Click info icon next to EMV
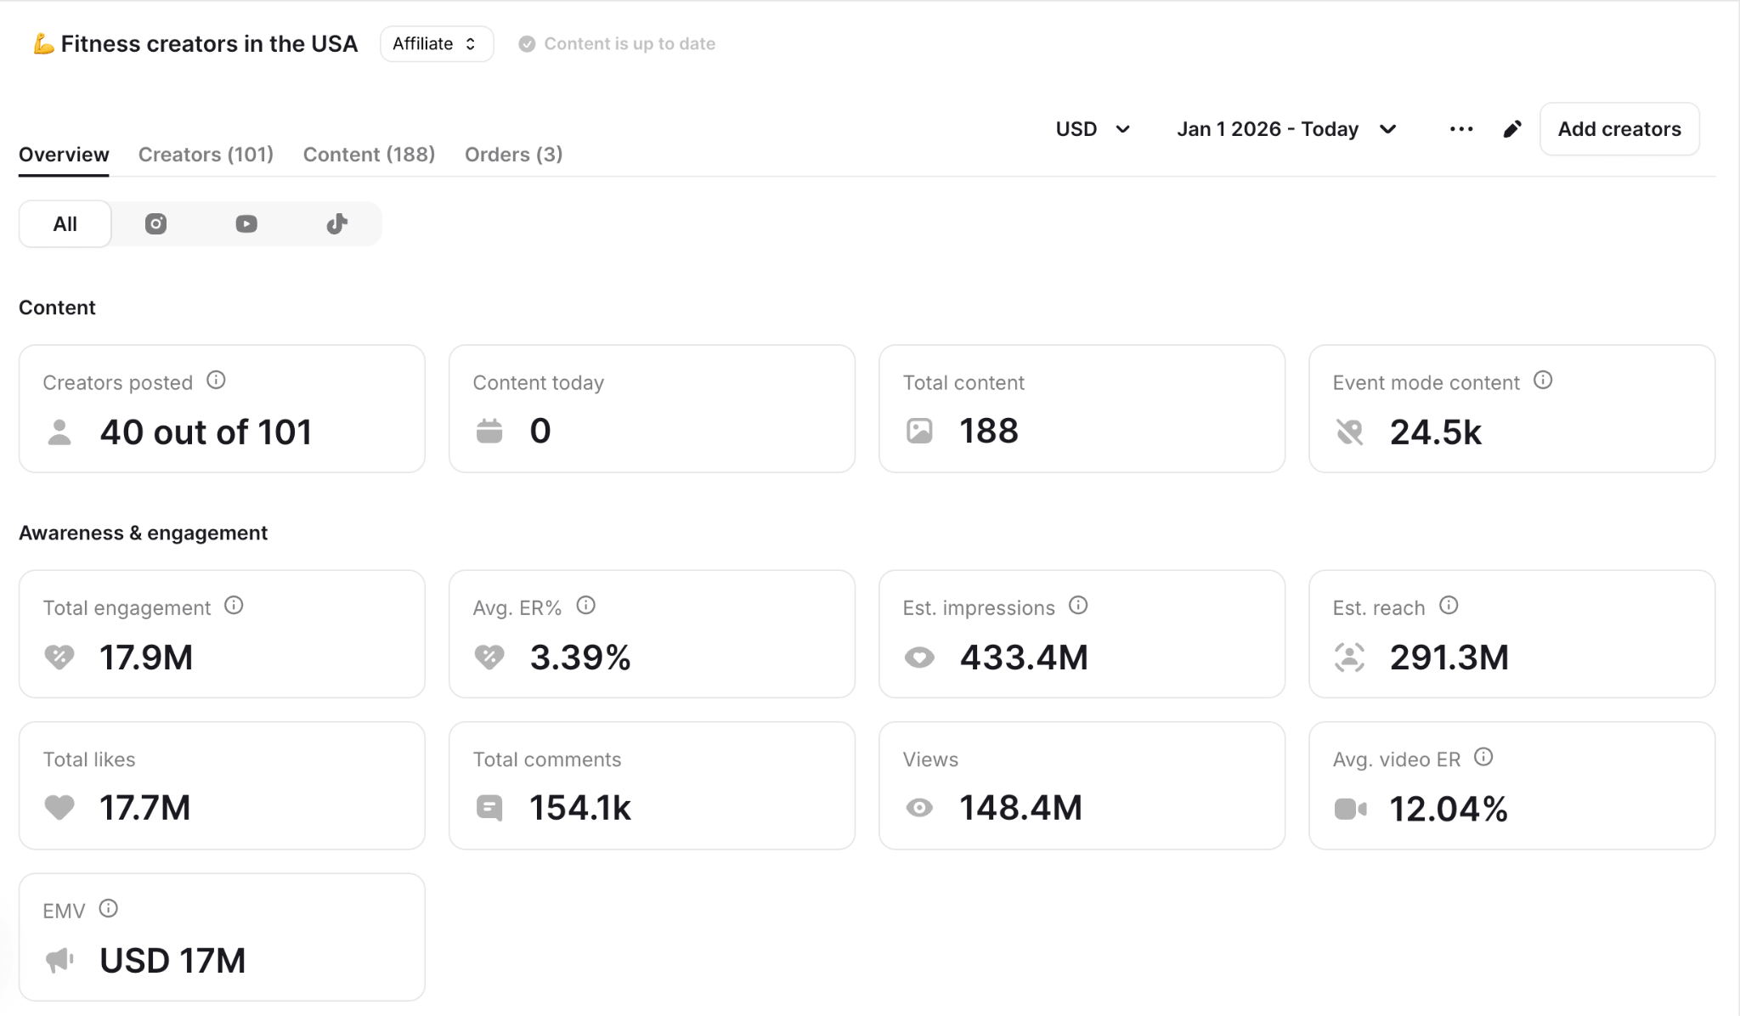 click(108, 909)
